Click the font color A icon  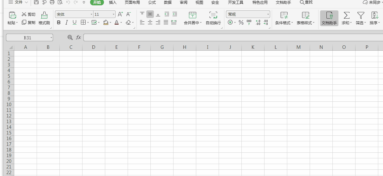(117, 22)
